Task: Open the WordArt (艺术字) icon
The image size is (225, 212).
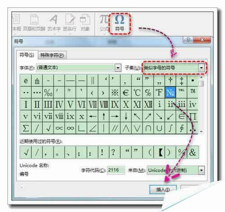Action: coord(54,23)
